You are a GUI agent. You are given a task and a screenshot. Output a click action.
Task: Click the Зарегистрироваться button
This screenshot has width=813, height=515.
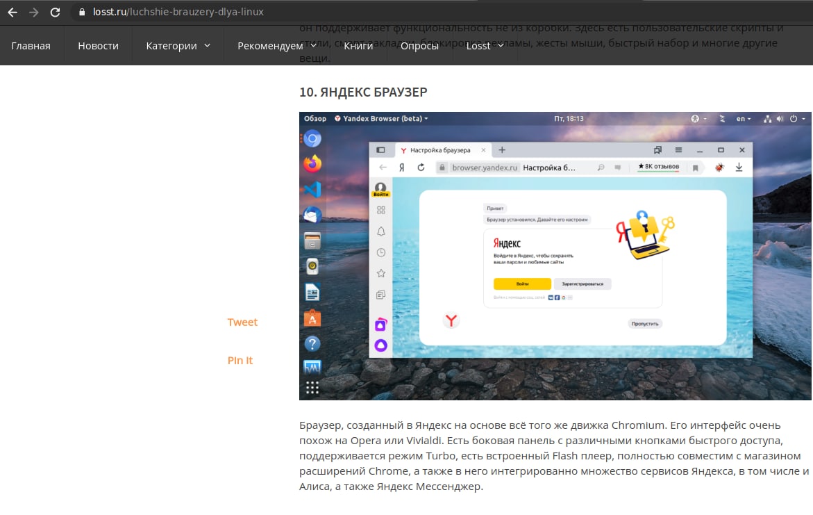point(582,284)
